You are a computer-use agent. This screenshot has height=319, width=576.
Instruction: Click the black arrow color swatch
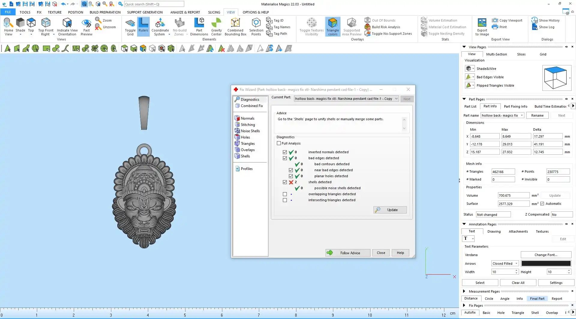(546, 264)
